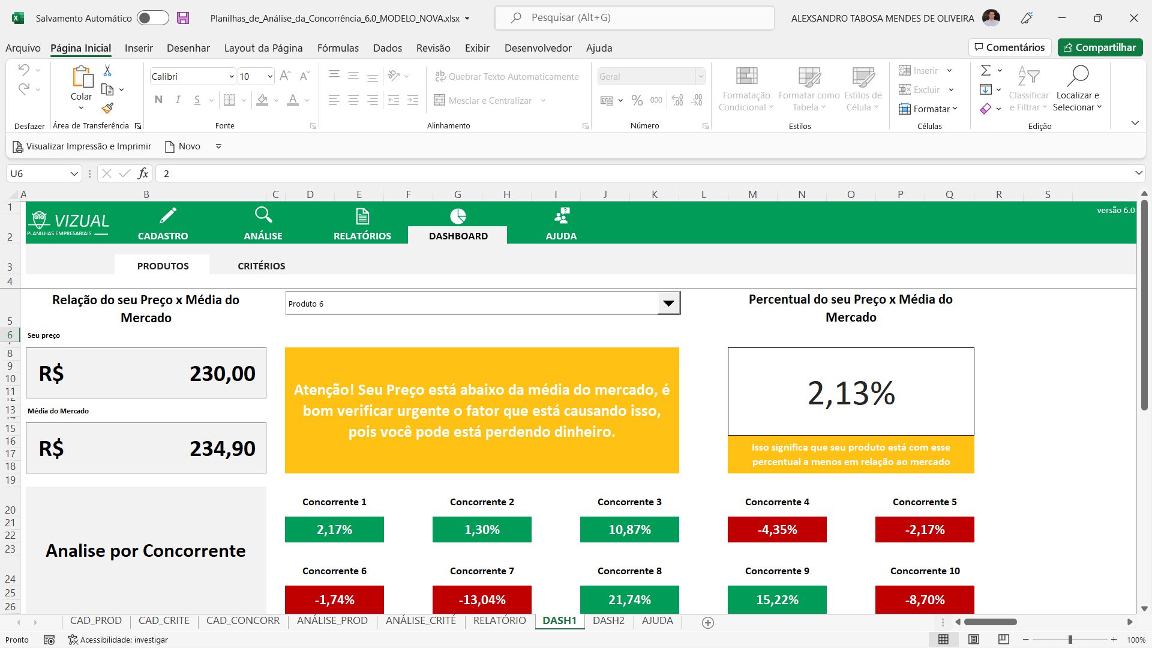Toggle bold with the N button
The width and height of the screenshot is (1152, 648).
tap(158, 100)
